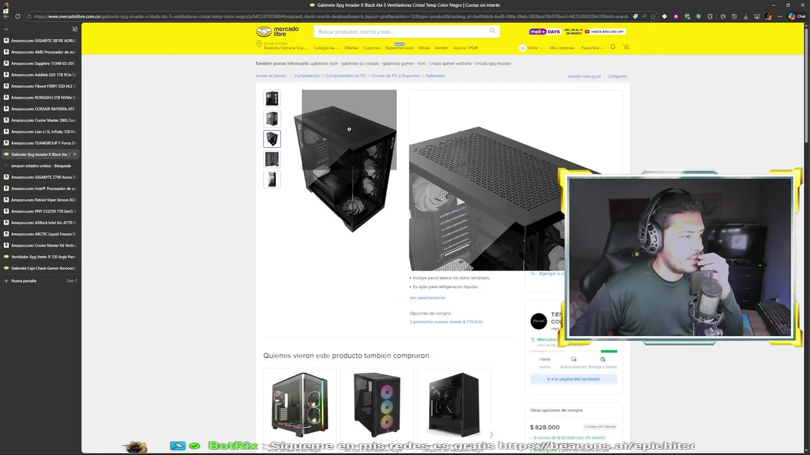Switch to Amazon CORSAIR RM1000e ATX tab
Screen dimensions: 810x455
(x=40, y=109)
